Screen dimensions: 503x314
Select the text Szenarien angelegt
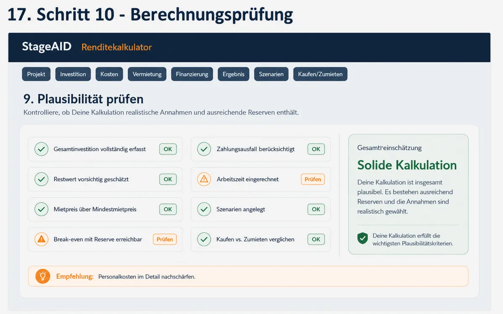click(241, 209)
